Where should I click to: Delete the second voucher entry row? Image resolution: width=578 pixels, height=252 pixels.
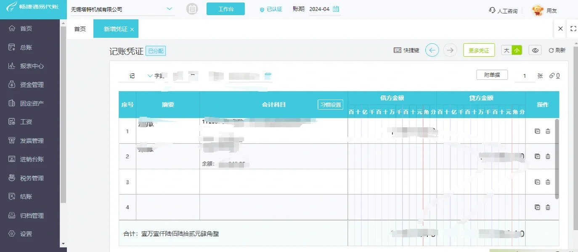(548, 156)
